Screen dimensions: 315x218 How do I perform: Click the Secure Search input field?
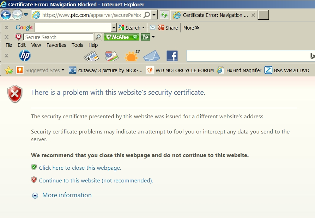58,37
